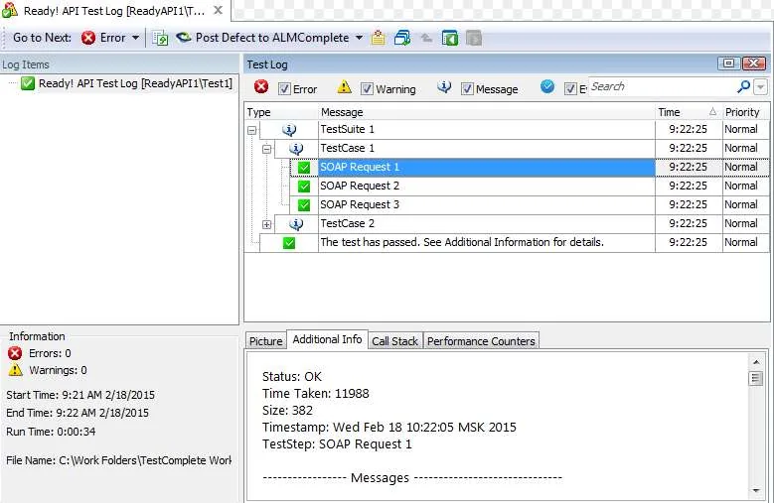Uncheck the Error filter checkbox
Viewport: 774px width, 503px height.
point(284,88)
